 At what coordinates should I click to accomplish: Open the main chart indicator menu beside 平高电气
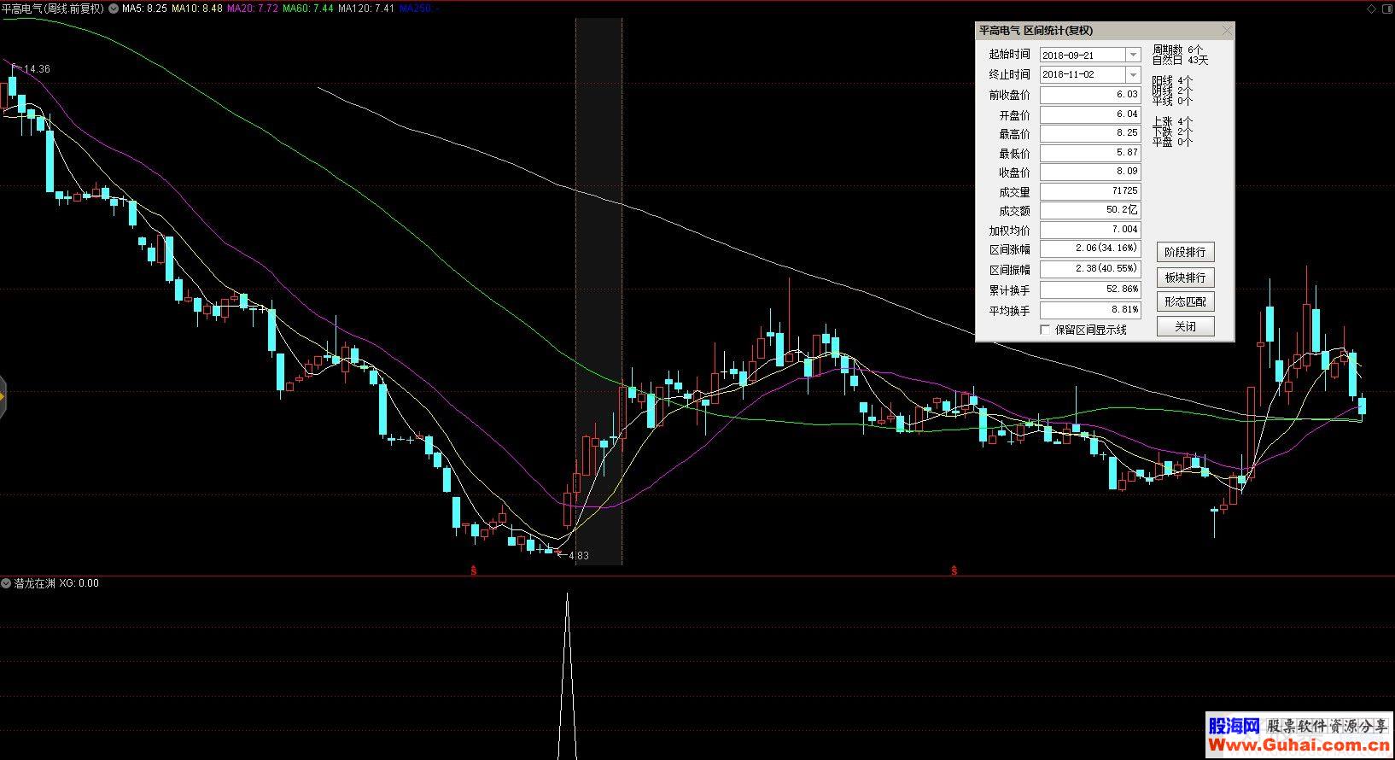114,9
